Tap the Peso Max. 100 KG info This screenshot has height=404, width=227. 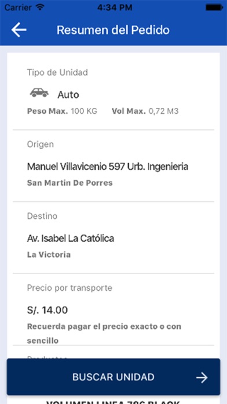[62, 111]
